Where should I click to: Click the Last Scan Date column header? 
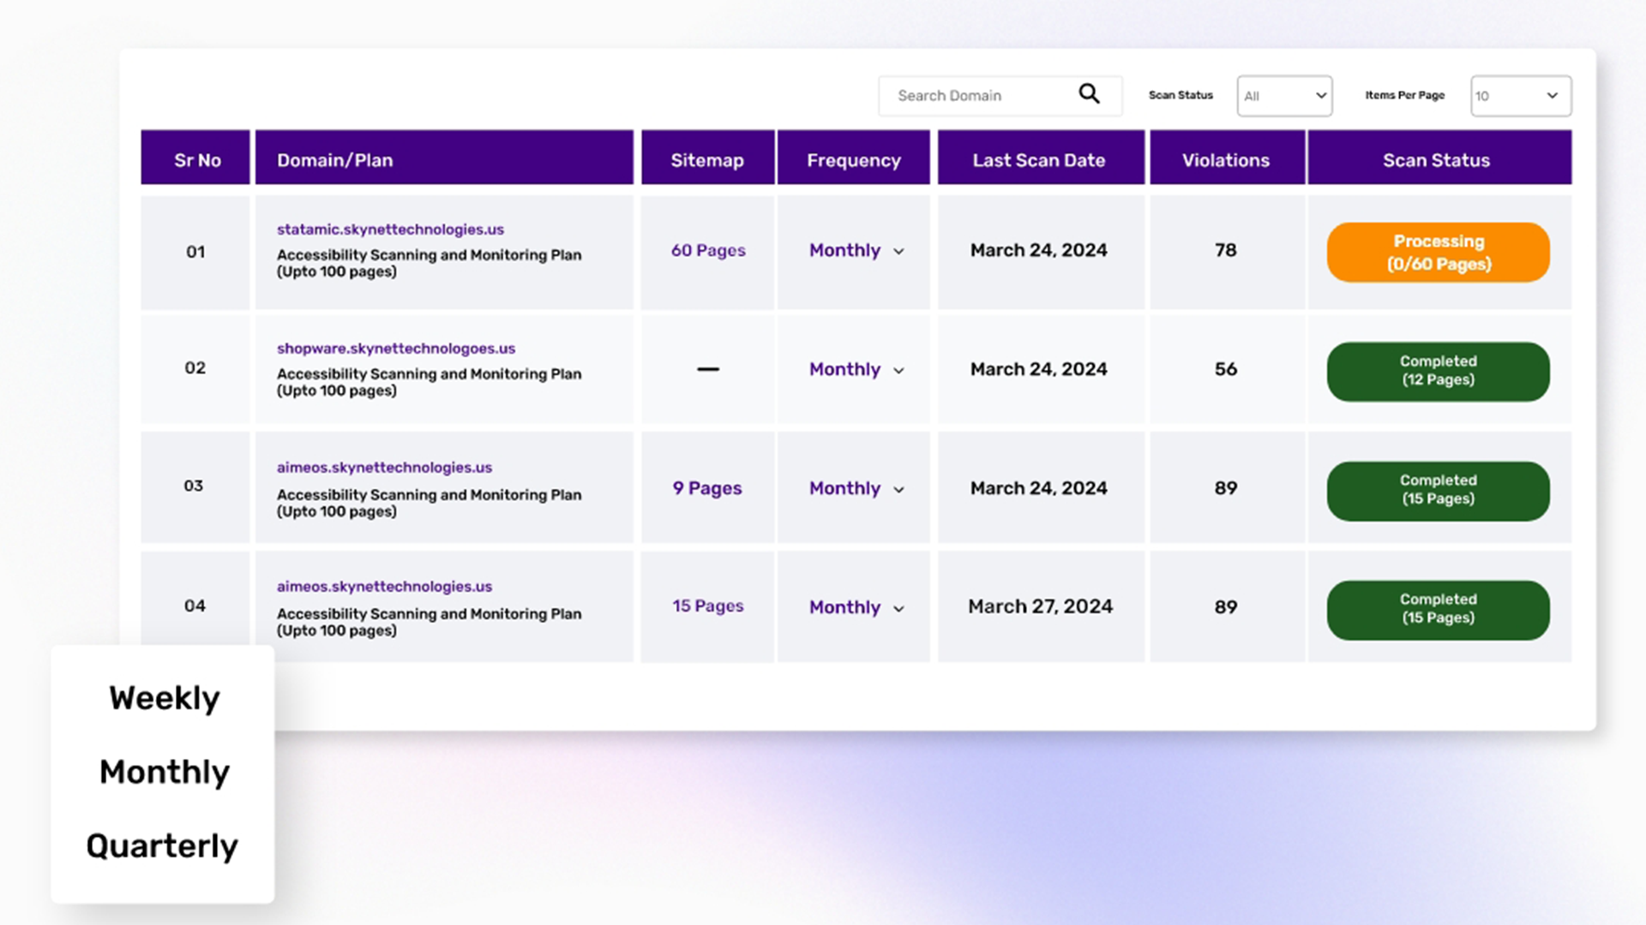click(1041, 158)
